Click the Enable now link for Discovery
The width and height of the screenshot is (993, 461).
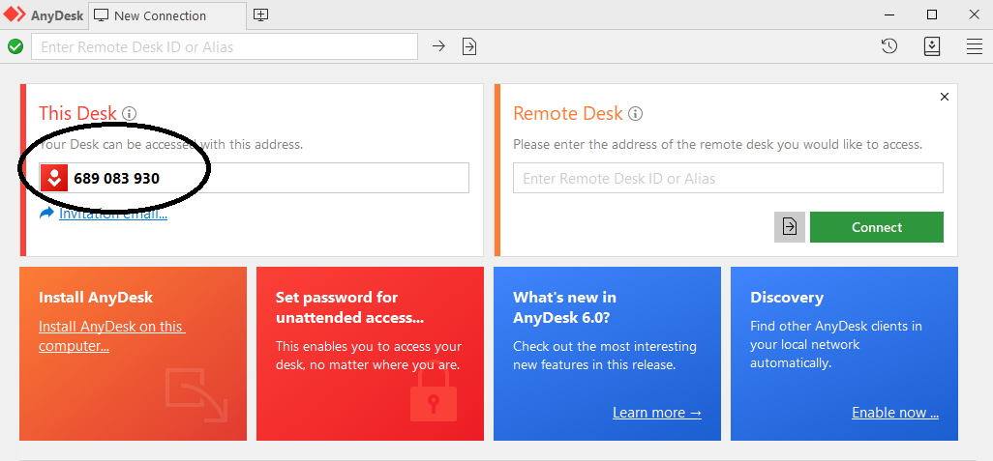(895, 413)
